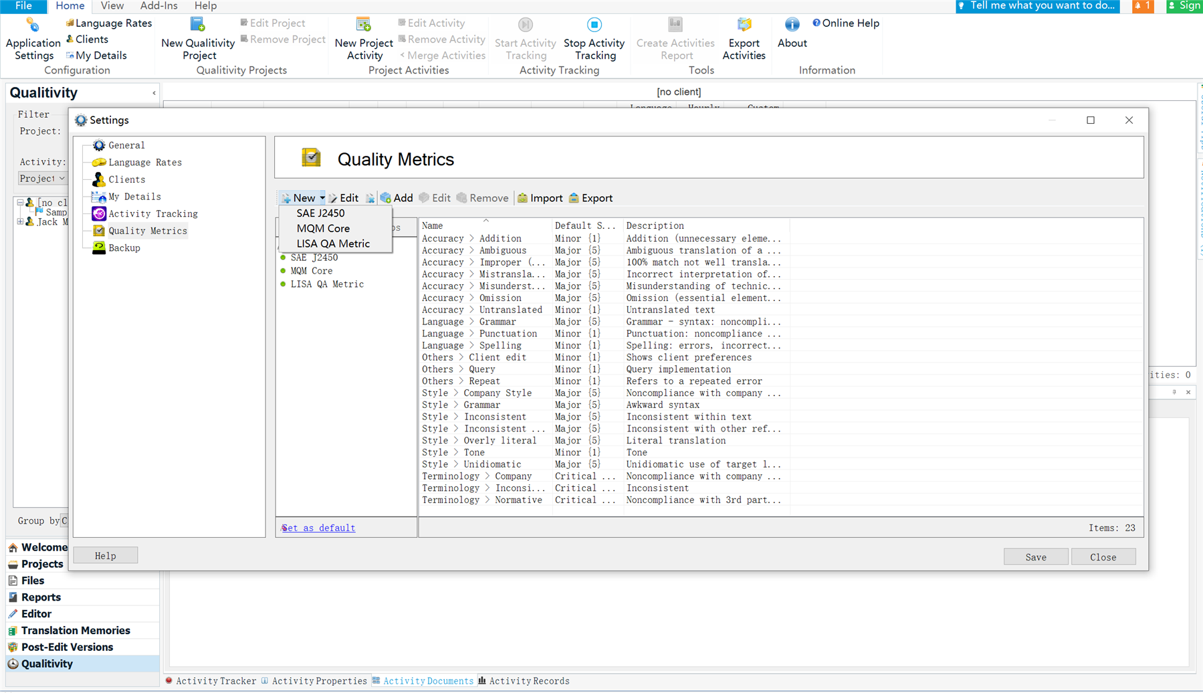Click My Details in the ribbon
Screen dimensions: 1203x693
96,56
